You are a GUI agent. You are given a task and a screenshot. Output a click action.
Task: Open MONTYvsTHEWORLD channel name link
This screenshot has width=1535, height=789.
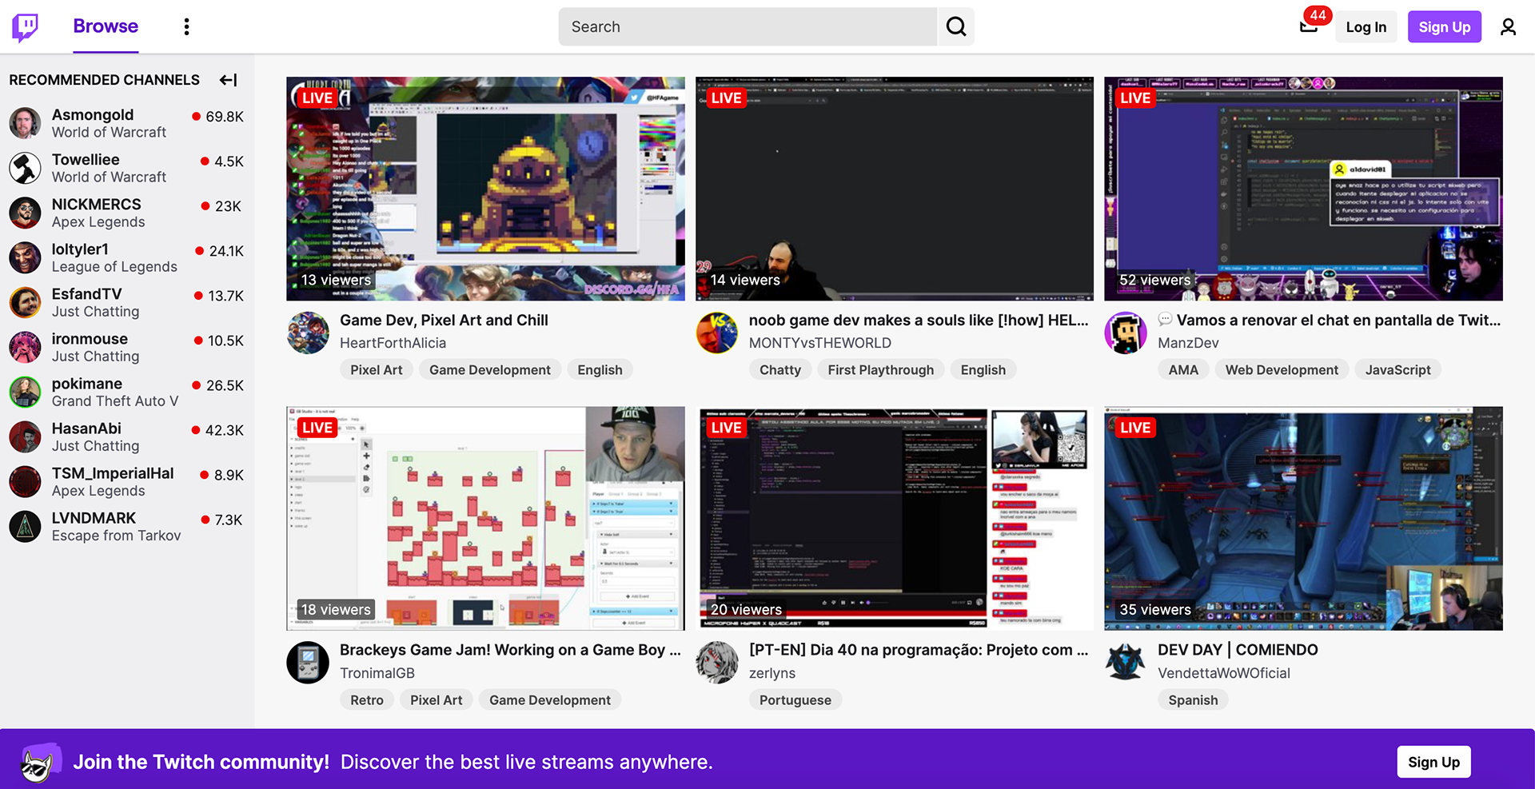[x=819, y=343]
